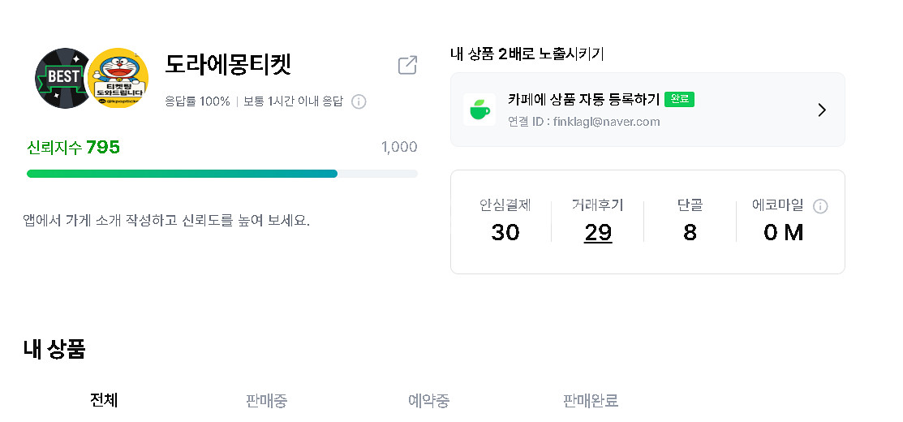The height and width of the screenshot is (422, 903).
Task: Open the 판매완료 tab
Action: click(x=591, y=400)
